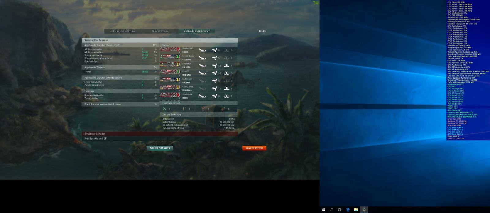Select the KONGO ship banner thumbnail

pyautogui.click(x=170, y=50)
